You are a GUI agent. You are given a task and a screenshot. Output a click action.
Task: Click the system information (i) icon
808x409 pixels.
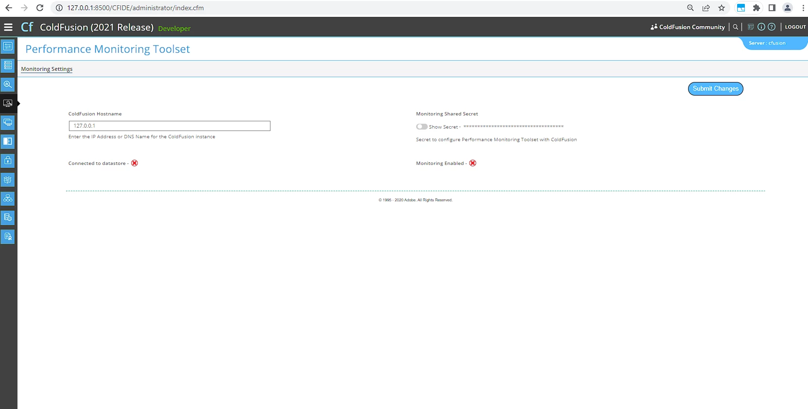point(761,27)
